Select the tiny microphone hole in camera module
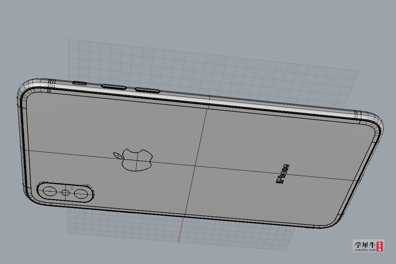The width and height of the screenshot is (396, 264). 72,189
